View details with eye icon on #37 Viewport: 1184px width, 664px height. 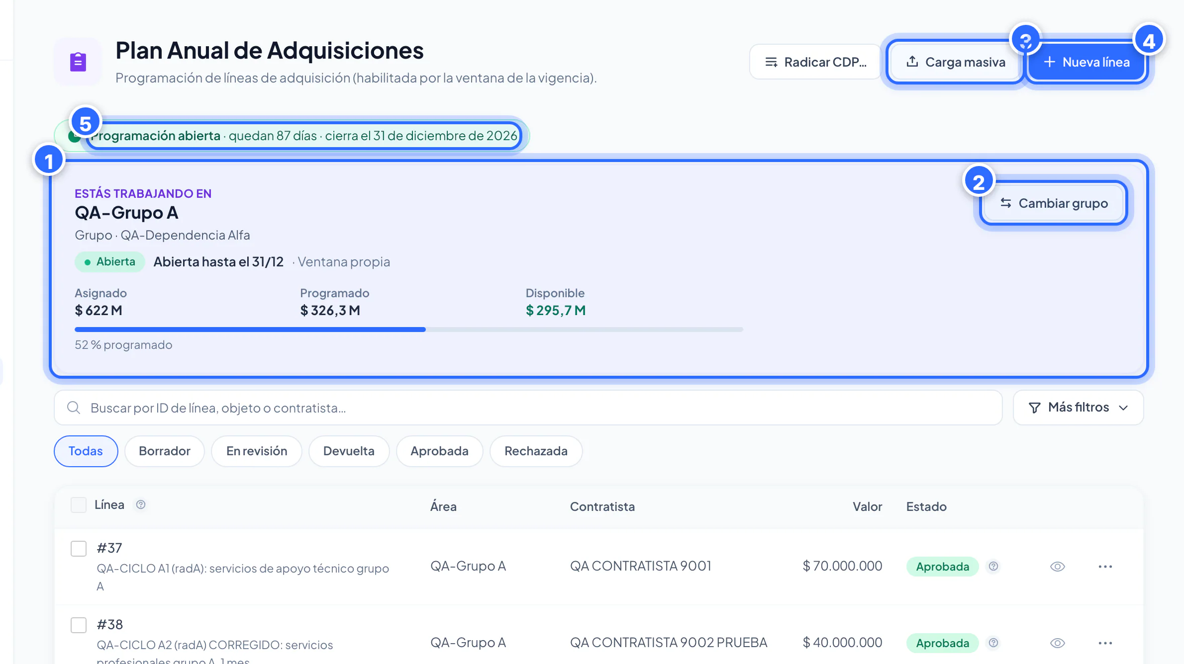tap(1058, 567)
